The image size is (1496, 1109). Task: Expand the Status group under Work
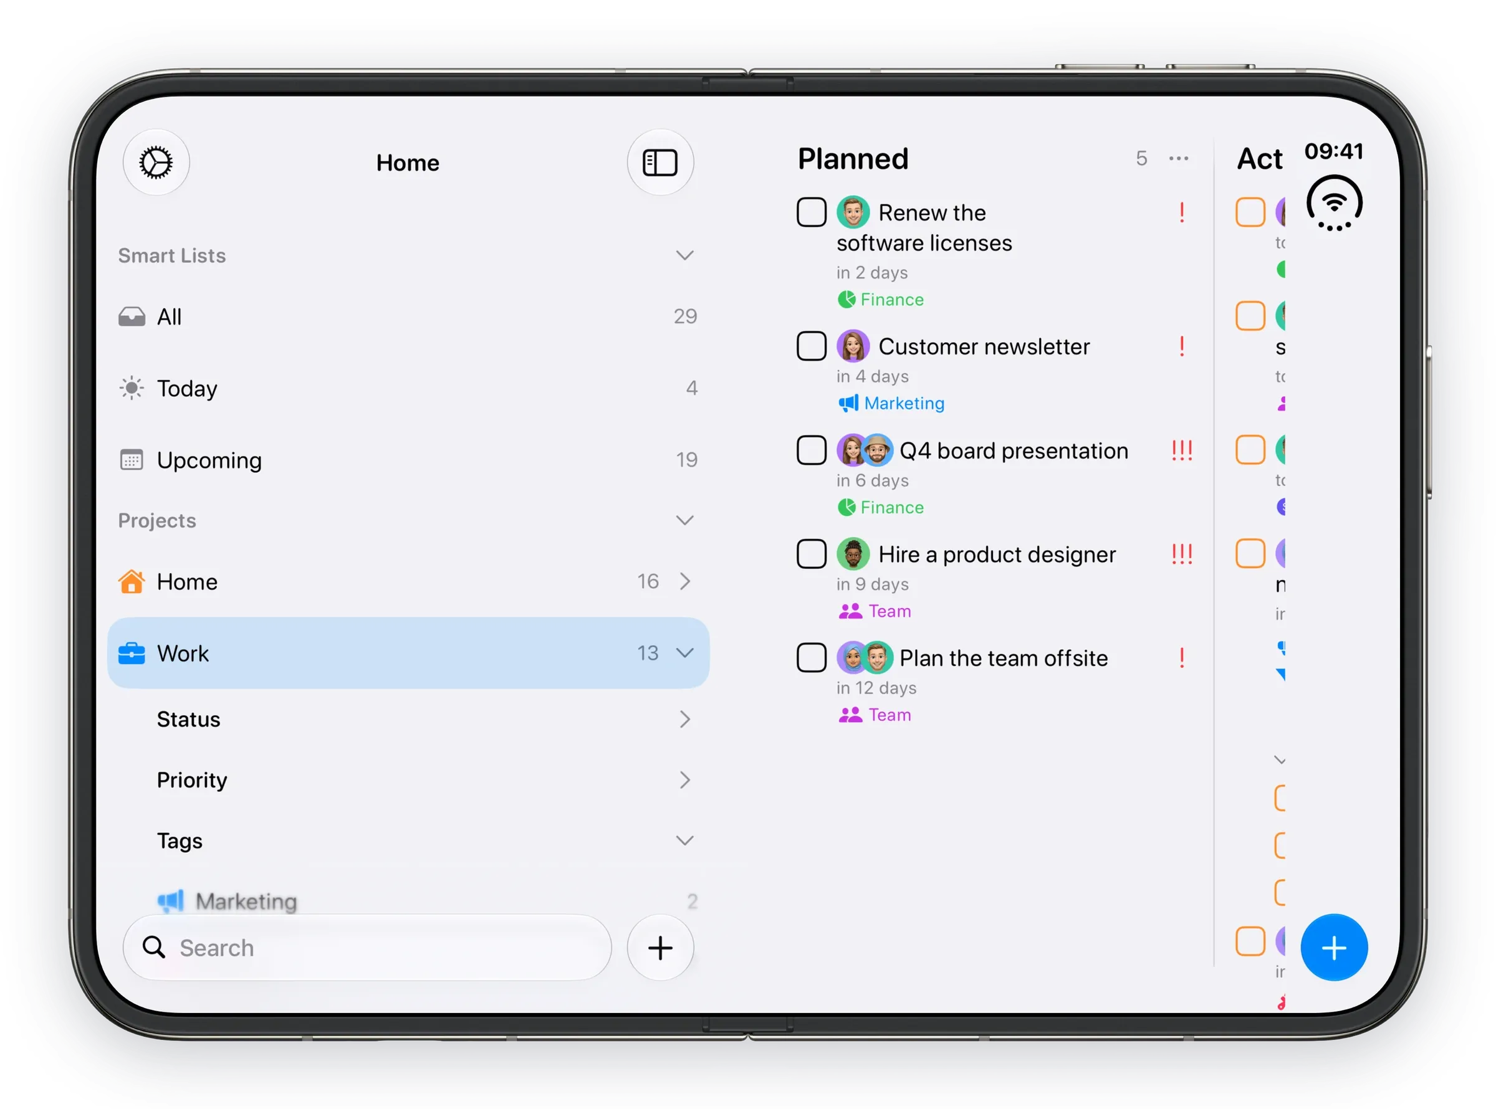click(x=408, y=719)
